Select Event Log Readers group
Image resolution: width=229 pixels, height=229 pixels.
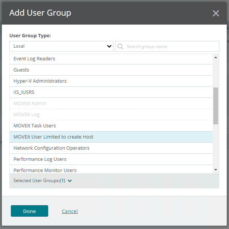click(111, 59)
